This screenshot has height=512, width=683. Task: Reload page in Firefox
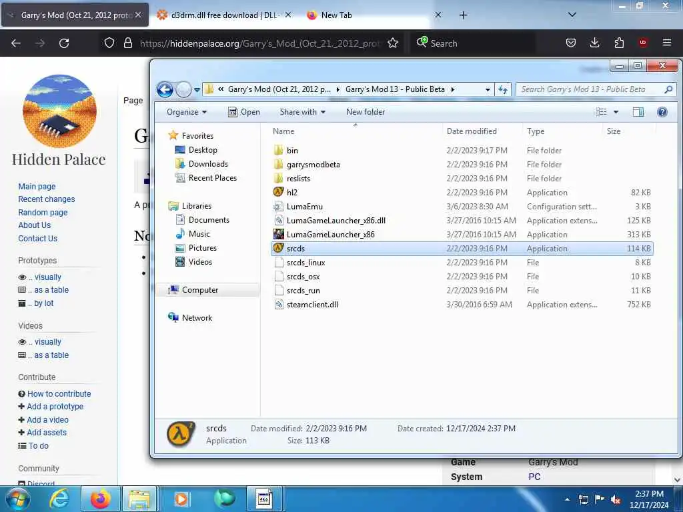tap(64, 43)
